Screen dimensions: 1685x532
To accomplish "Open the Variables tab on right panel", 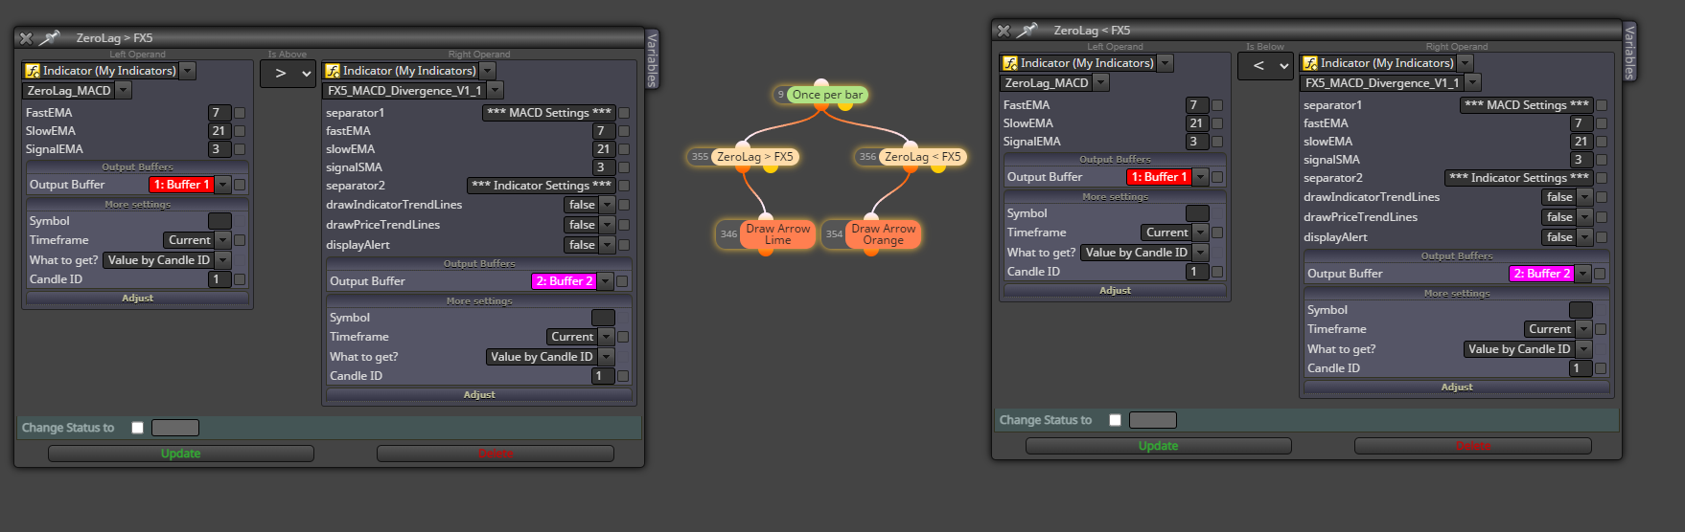I will pyautogui.click(x=1629, y=52).
